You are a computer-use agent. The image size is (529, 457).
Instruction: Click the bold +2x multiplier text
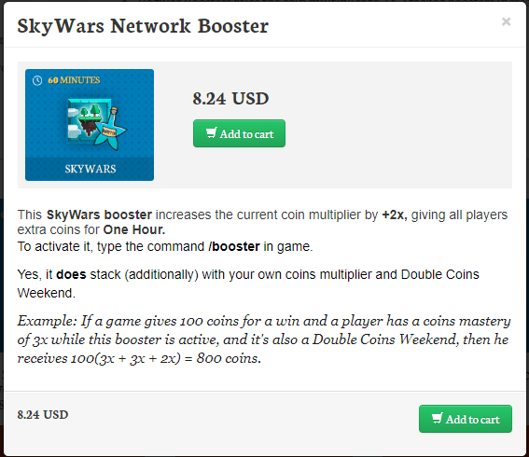[395, 215]
